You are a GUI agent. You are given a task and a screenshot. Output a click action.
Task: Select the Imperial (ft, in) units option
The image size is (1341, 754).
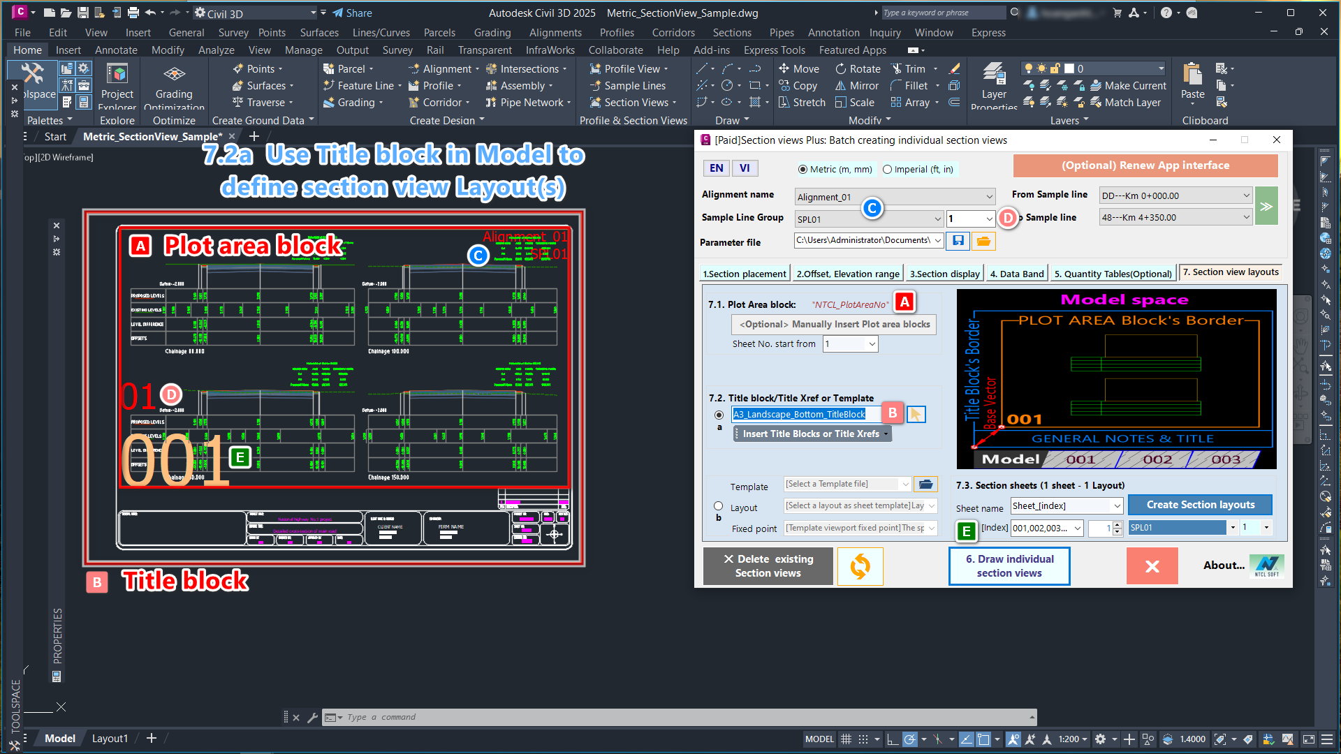click(888, 169)
